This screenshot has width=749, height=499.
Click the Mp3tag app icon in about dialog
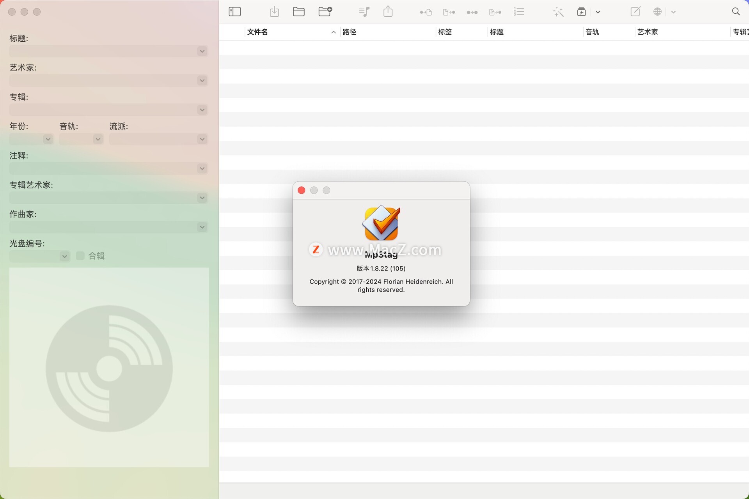tap(381, 223)
